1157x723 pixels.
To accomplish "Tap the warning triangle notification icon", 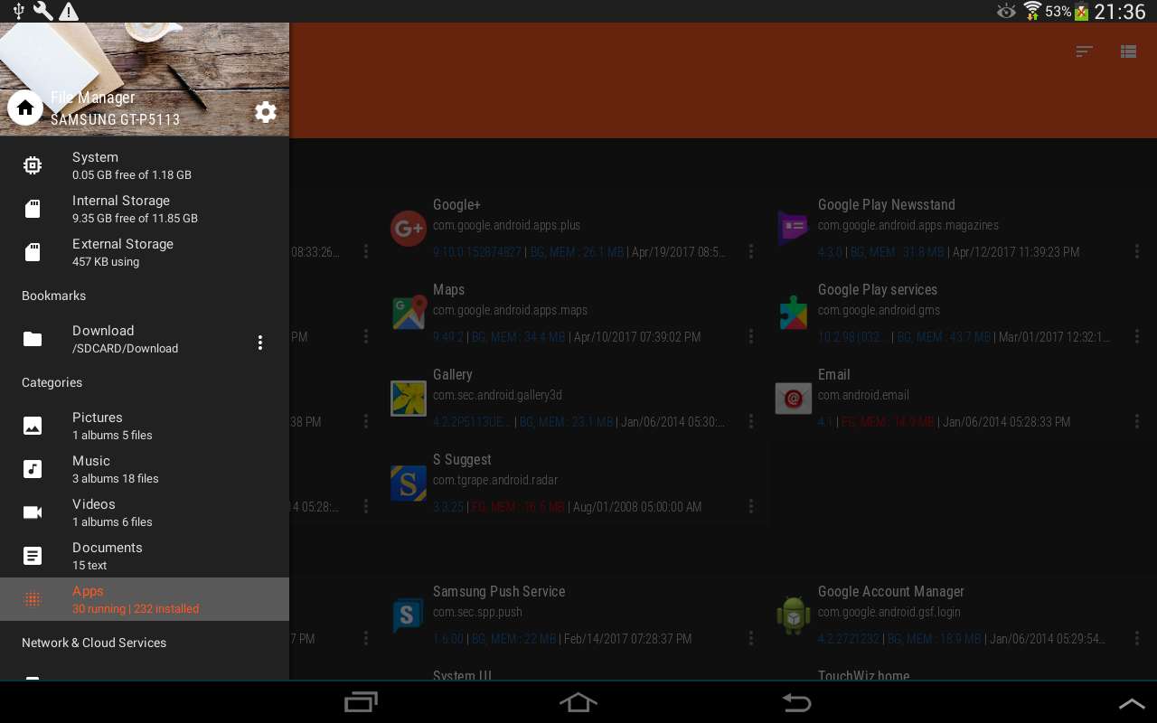I will click(69, 11).
